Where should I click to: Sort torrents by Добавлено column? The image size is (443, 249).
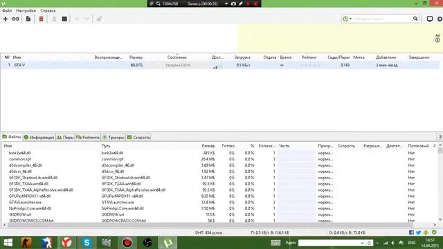tap(386, 57)
